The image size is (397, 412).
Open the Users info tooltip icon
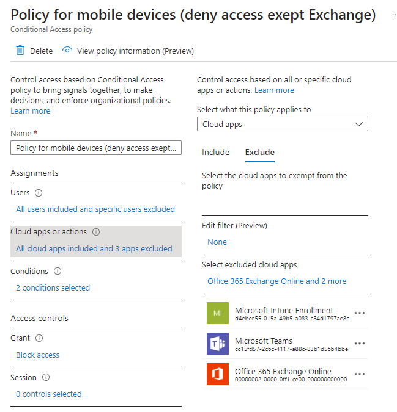pos(39,193)
